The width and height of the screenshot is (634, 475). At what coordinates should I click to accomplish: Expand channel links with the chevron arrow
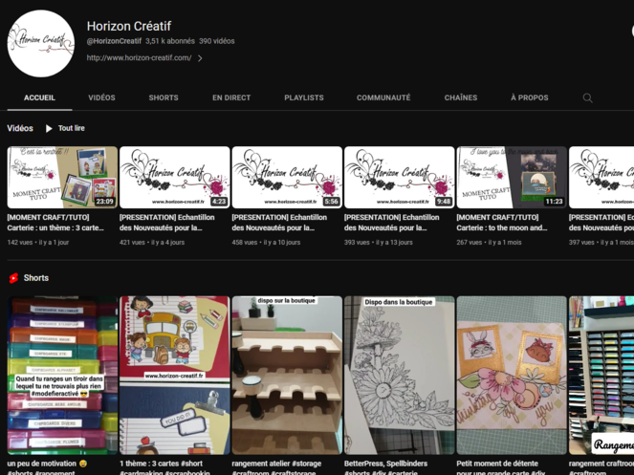200,58
